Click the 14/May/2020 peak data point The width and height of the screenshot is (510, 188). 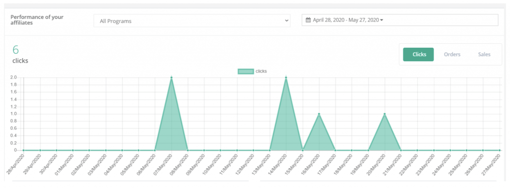coord(286,78)
